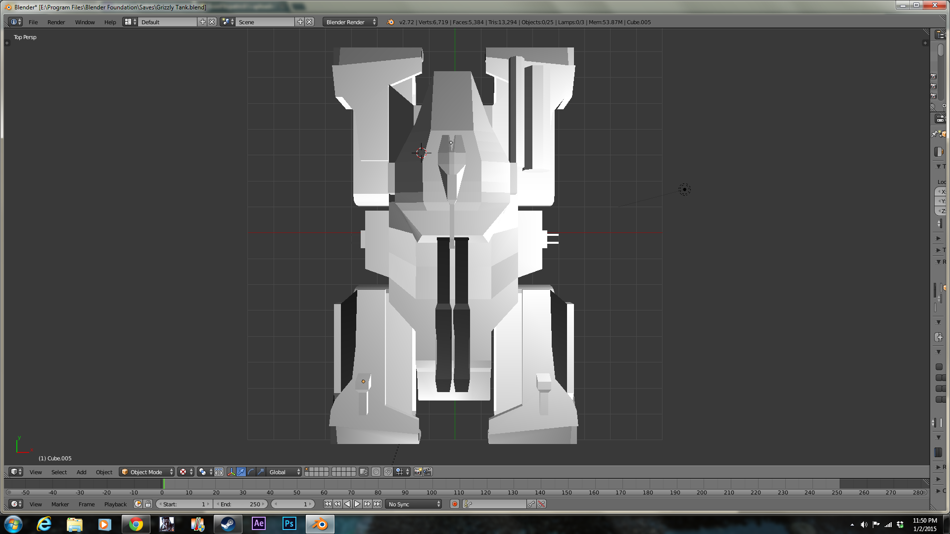This screenshot has height=534, width=950.
Task: Open the Add menu
Action: pos(81,472)
